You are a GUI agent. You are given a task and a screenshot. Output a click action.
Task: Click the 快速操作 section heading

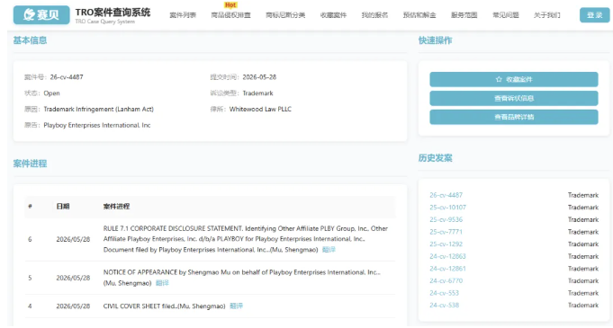(x=435, y=40)
